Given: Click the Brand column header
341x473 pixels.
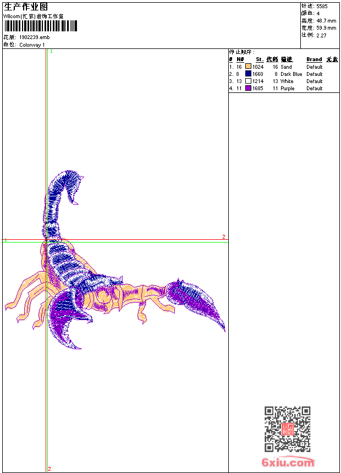Looking at the screenshot, I should coord(314,59).
